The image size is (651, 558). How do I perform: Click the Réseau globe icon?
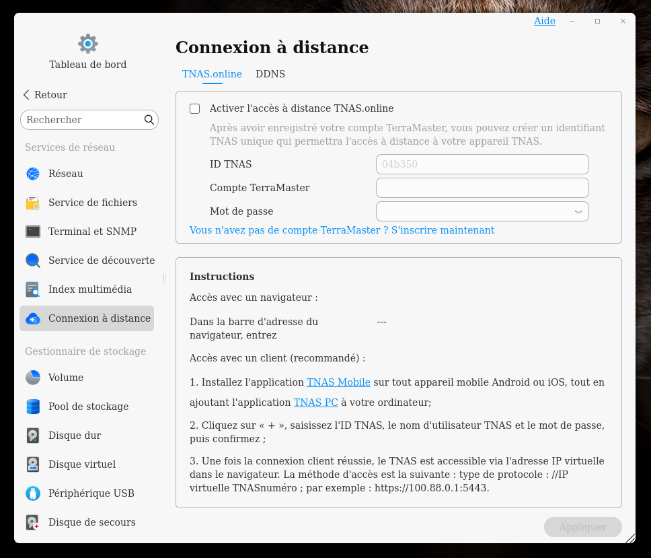tap(33, 174)
